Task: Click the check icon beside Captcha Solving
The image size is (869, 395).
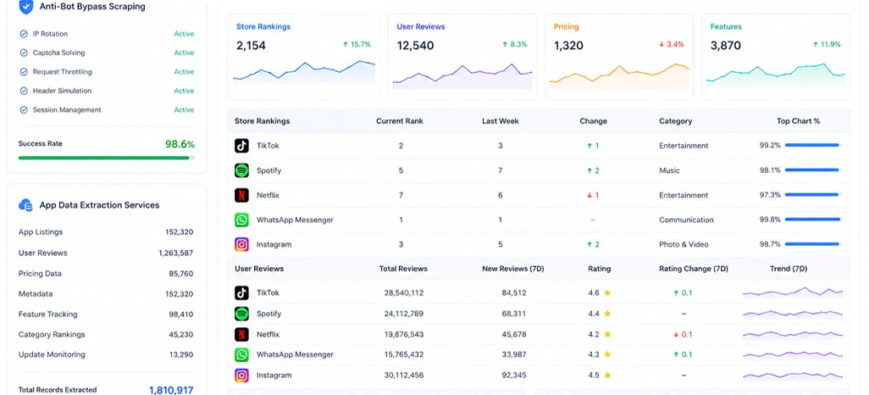Action: click(x=23, y=53)
